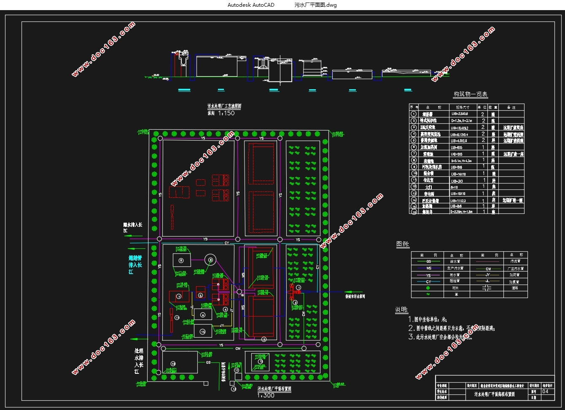
Task: Select the 处理水排入长江 label
Action: 139,361
